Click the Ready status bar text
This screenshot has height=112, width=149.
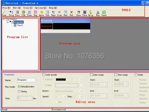4,109
